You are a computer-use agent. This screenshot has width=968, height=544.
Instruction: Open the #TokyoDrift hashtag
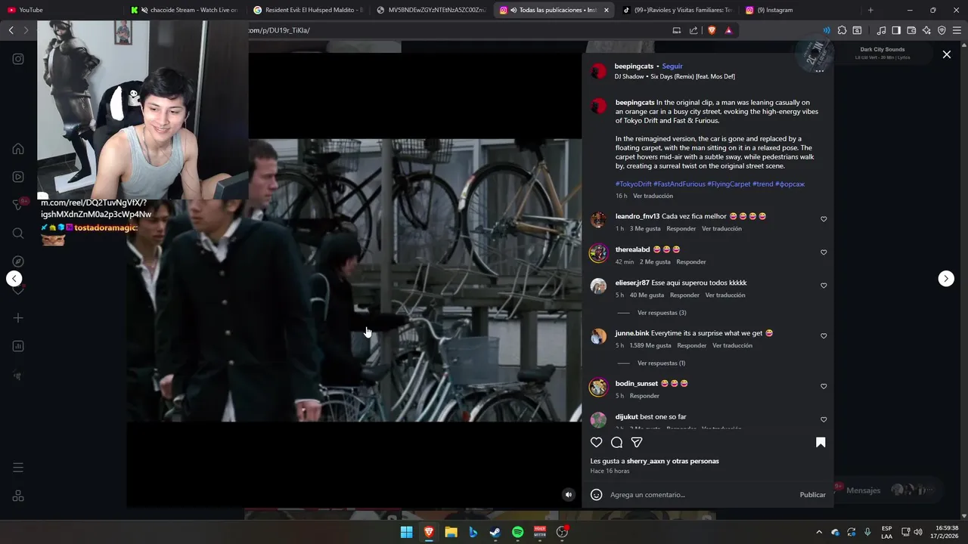(633, 184)
